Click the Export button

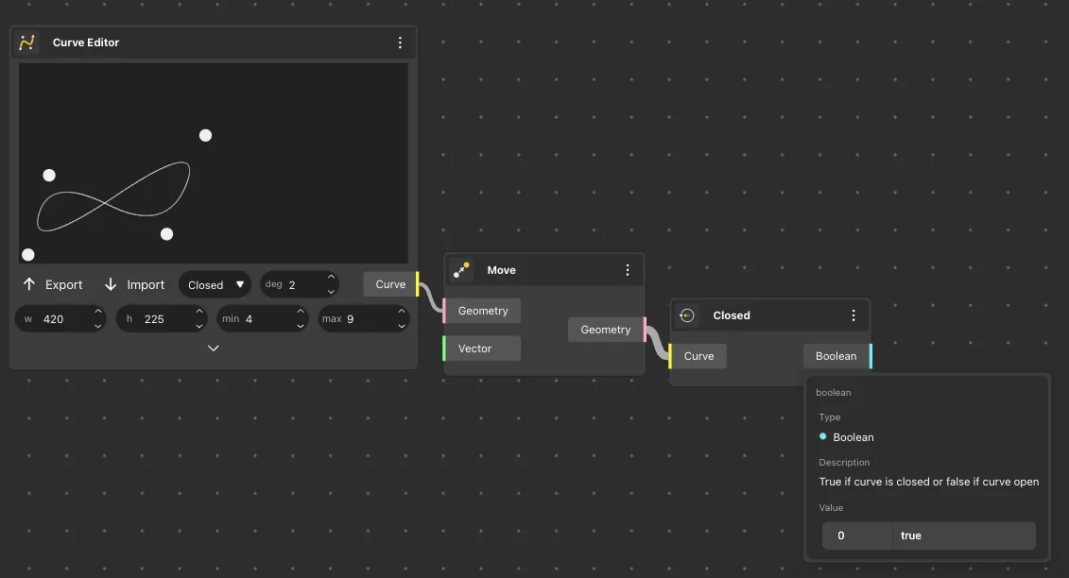point(53,284)
